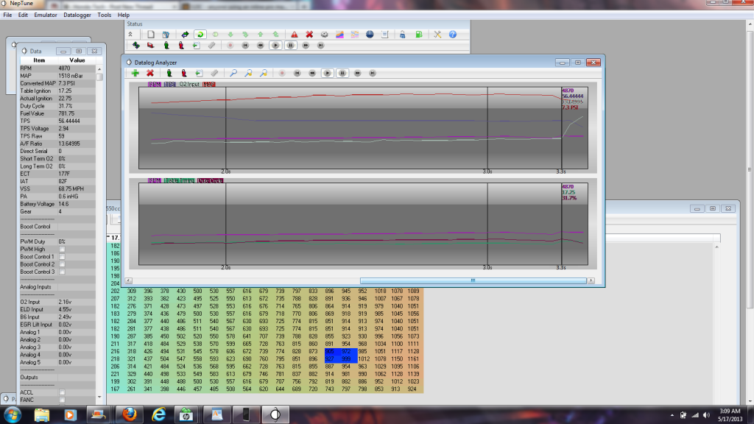
Task: Click red X delete icon in Datalog Analyzer
Action: pyautogui.click(x=150, y=73)
